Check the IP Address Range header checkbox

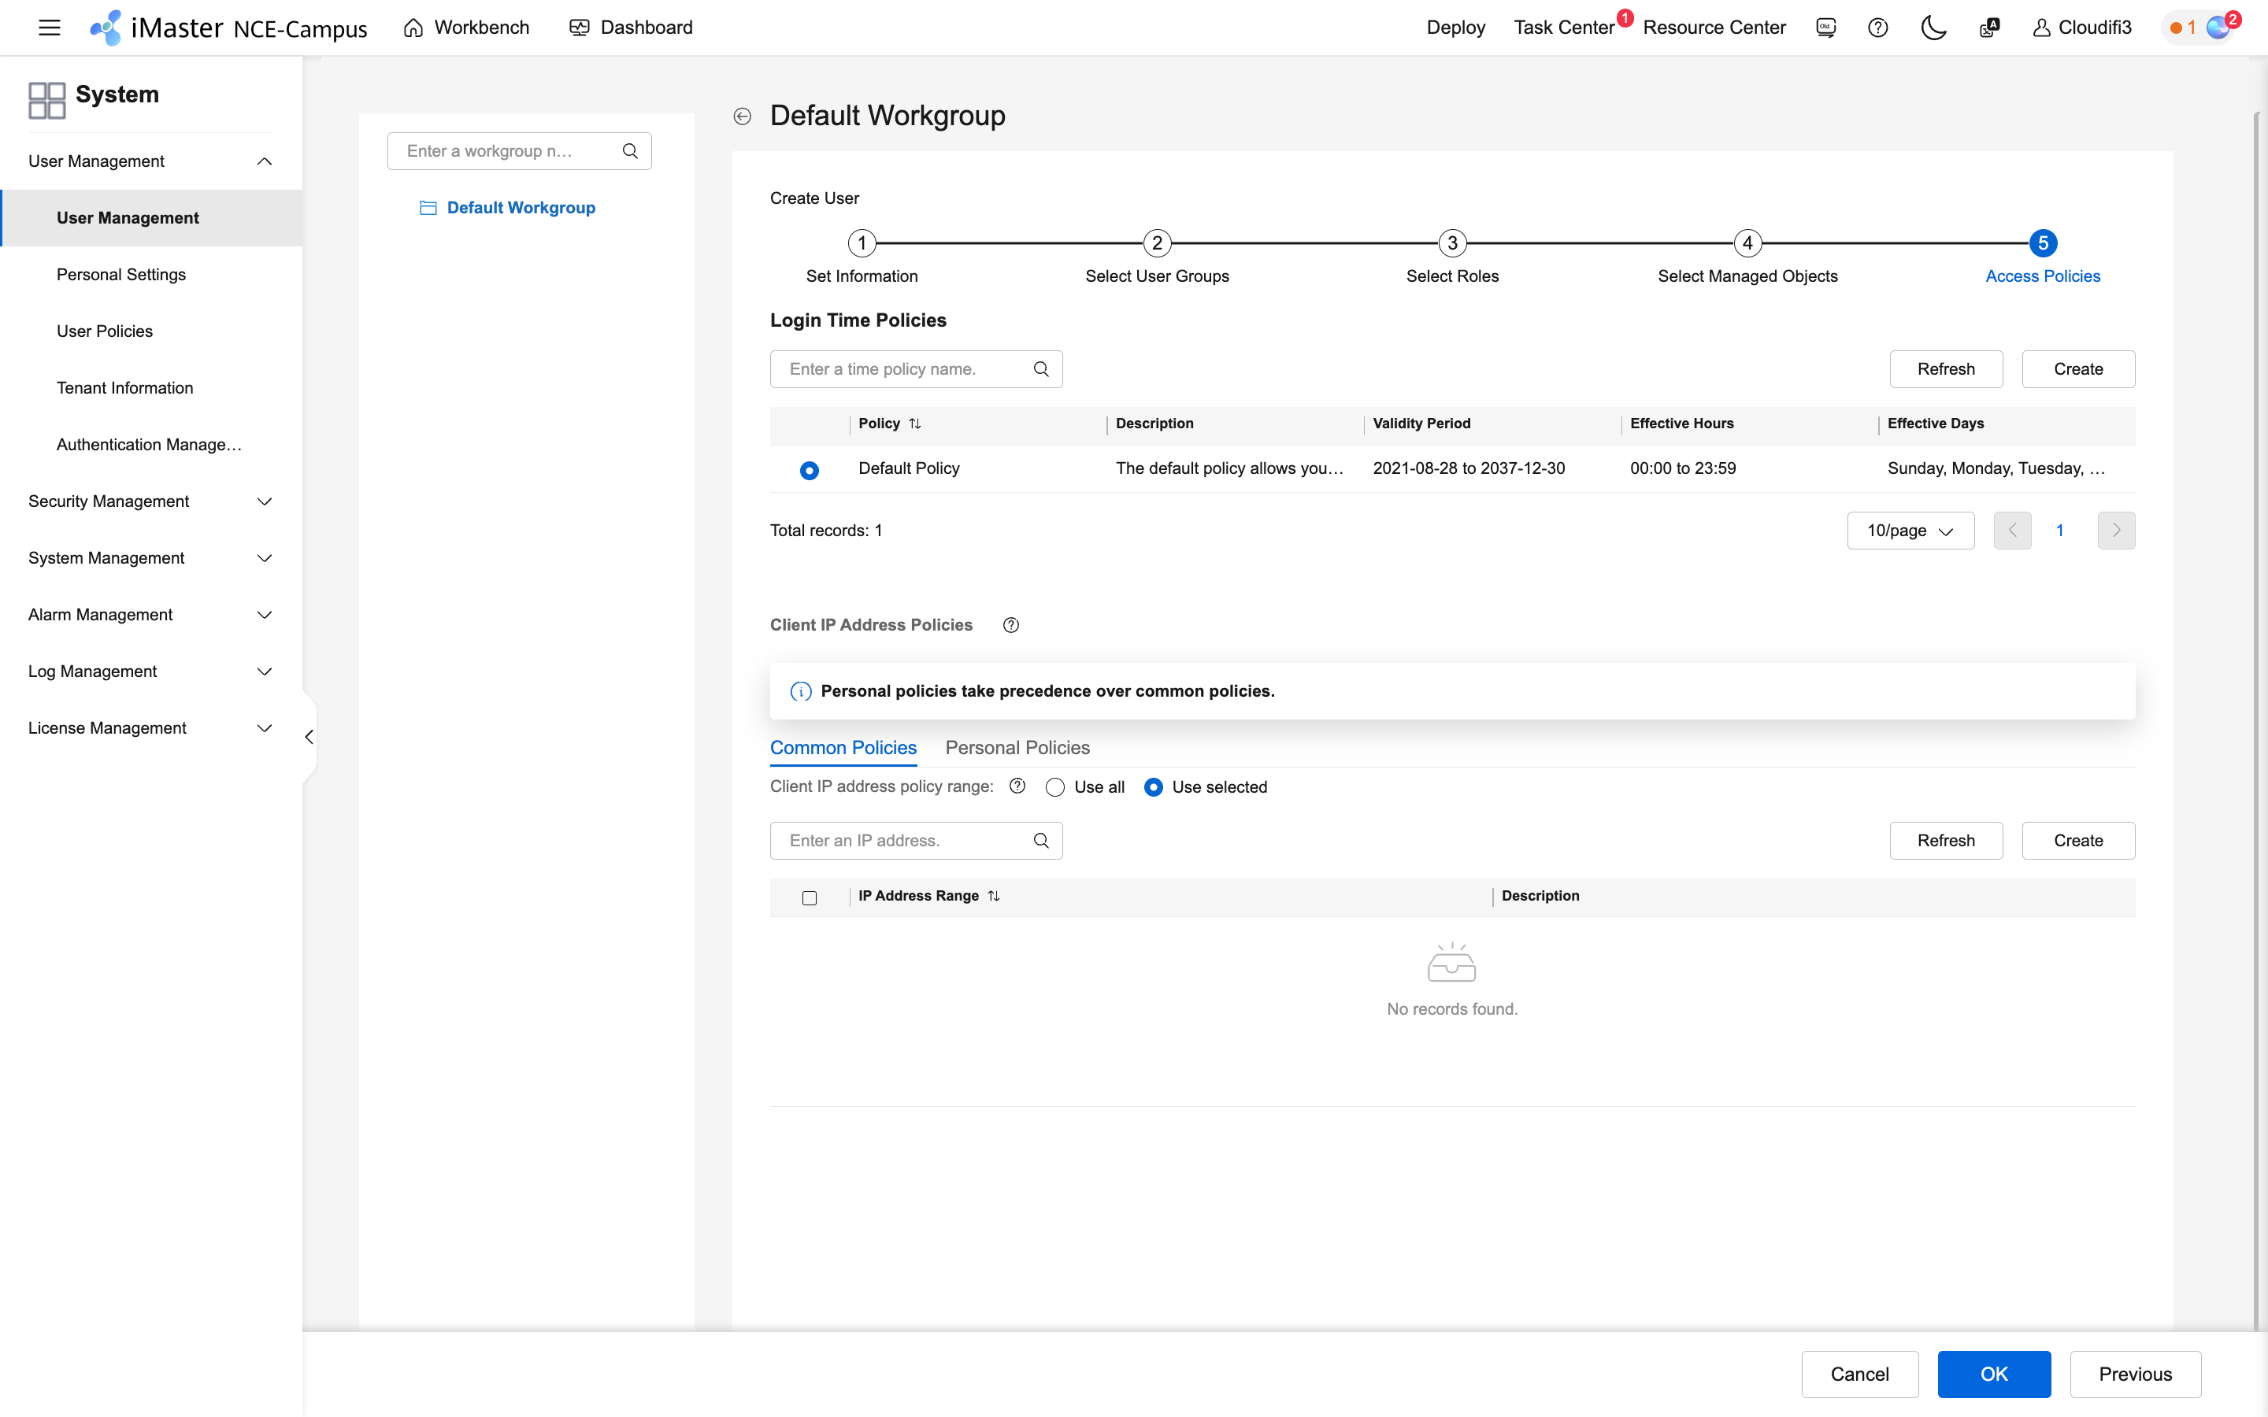809,897
